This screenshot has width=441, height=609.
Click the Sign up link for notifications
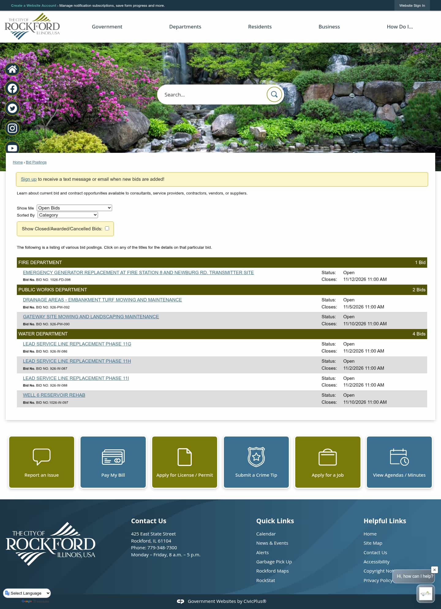coord(28,179)
